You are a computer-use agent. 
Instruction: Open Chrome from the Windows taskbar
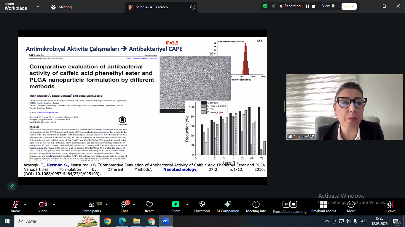pyautogui.click(x=108, y=221)
